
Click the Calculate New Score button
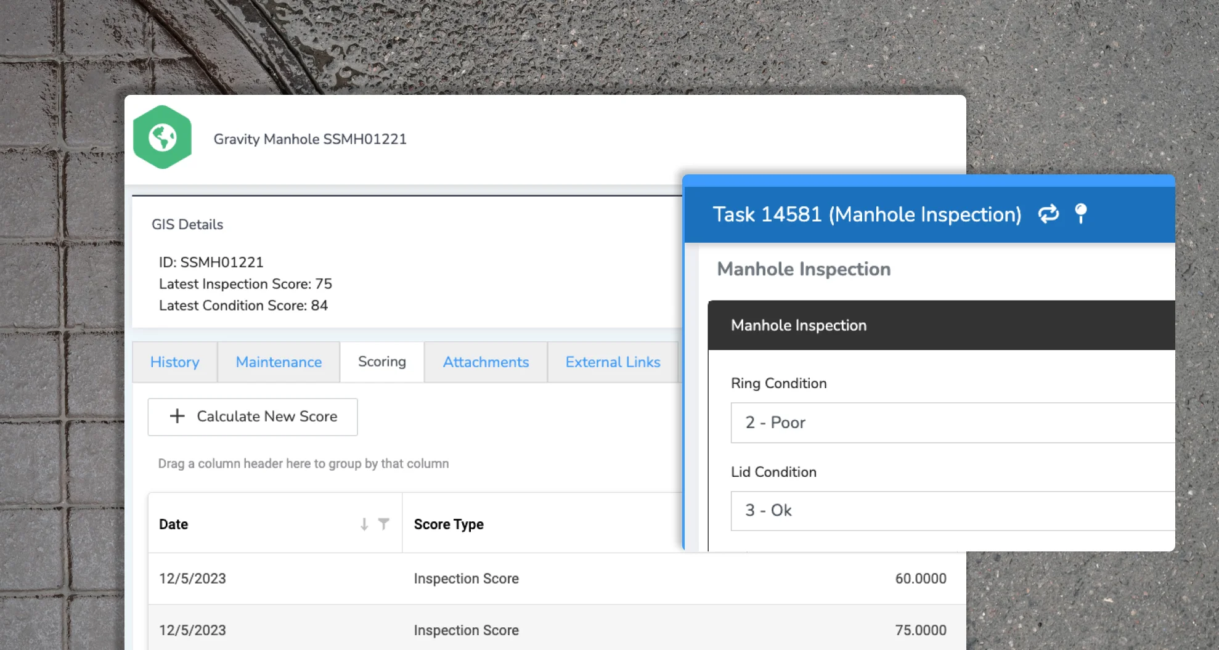point(253,417)
